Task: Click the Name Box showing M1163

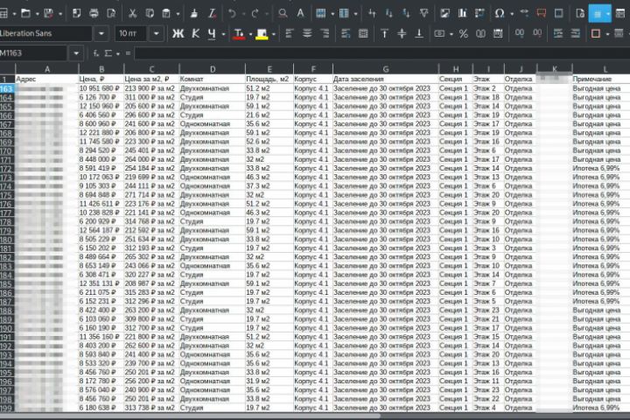Action: (34, 53)
